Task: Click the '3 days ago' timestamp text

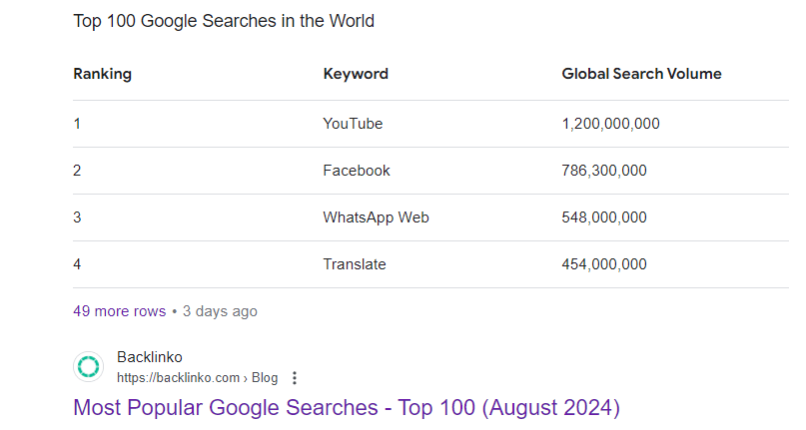Action: click(220, 311)
